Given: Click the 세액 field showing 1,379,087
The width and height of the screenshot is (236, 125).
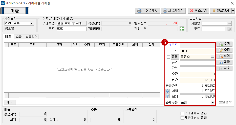Looking at the screenshot, I should point(198,91).
